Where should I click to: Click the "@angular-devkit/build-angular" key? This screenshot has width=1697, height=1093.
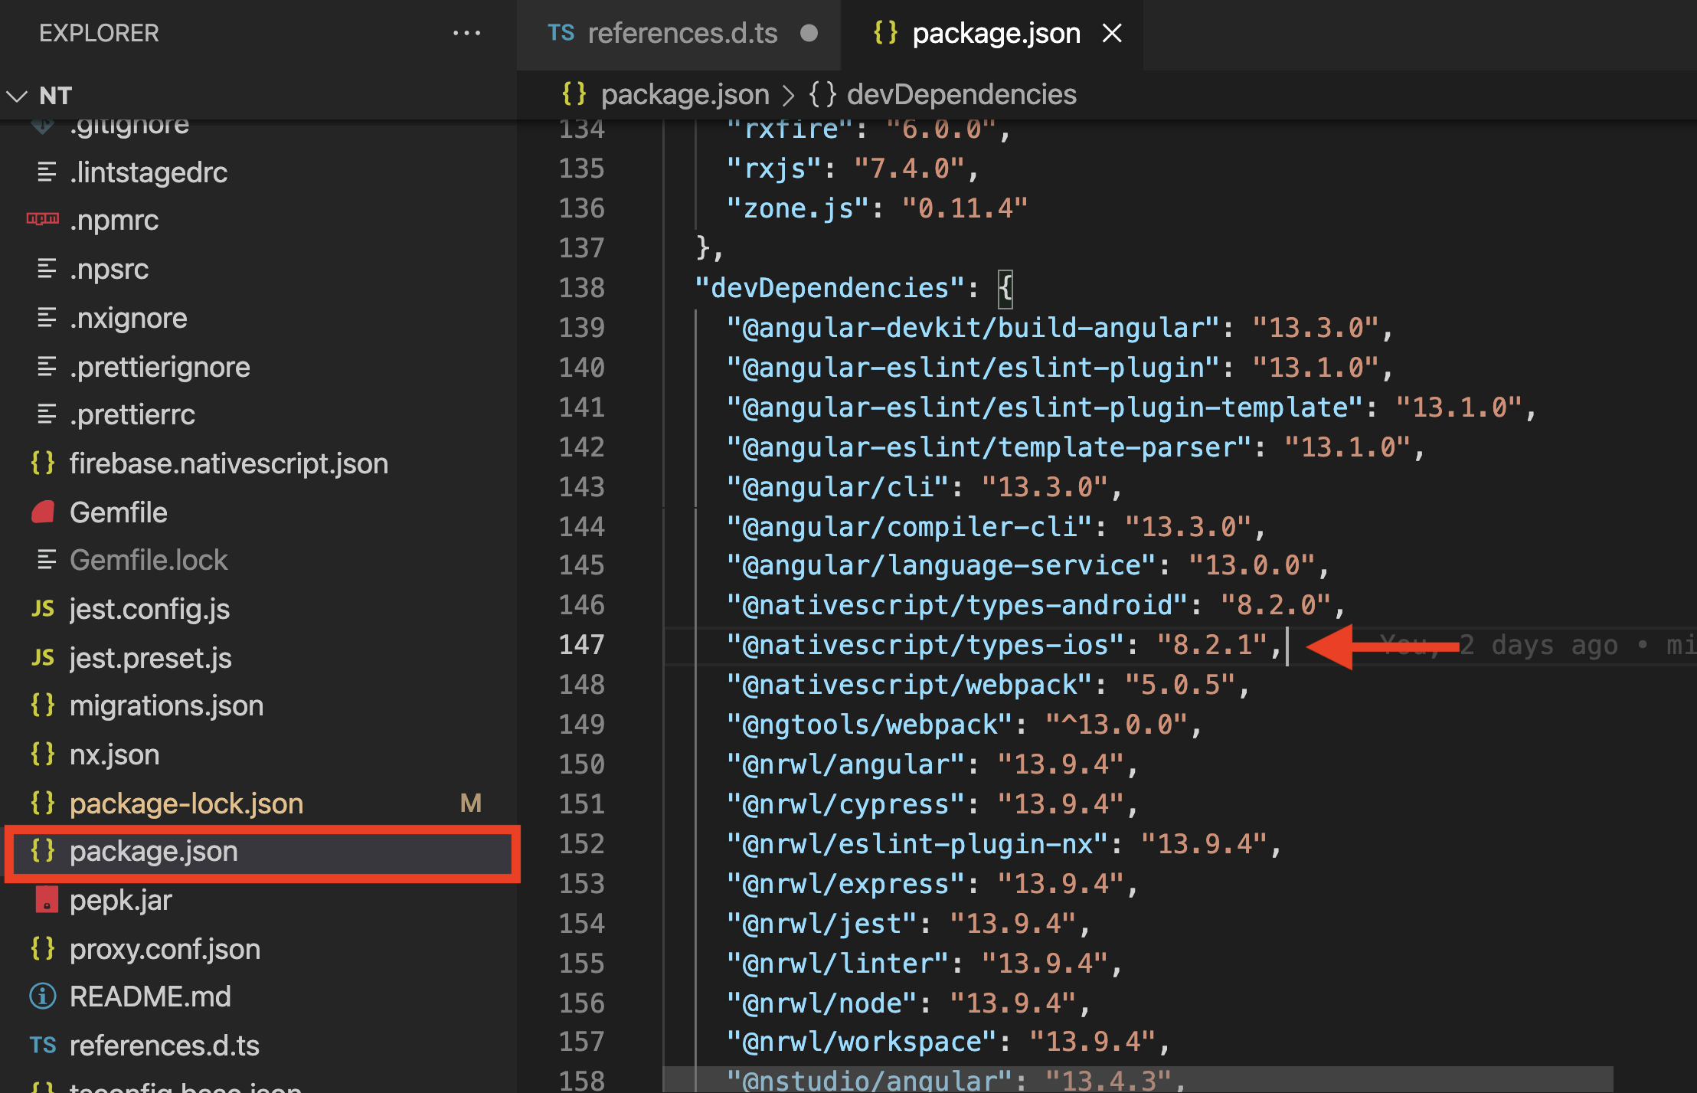[973, 328]
